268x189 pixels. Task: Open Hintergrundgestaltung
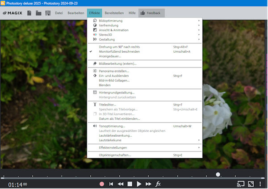(145, 92)
